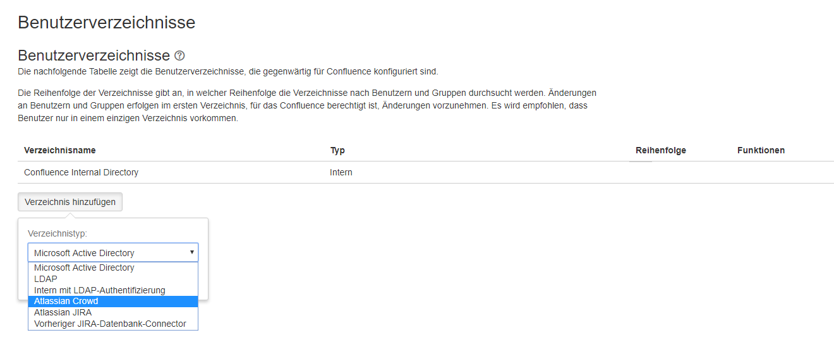Click the paragraph starting with Die Reihenfolge
Viewport: 834px width, 352px height.
pos(306,105)
